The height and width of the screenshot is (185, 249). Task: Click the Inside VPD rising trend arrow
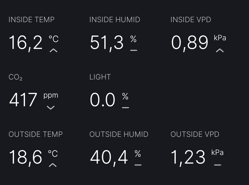pyautogui.click(x=220, y=50)
